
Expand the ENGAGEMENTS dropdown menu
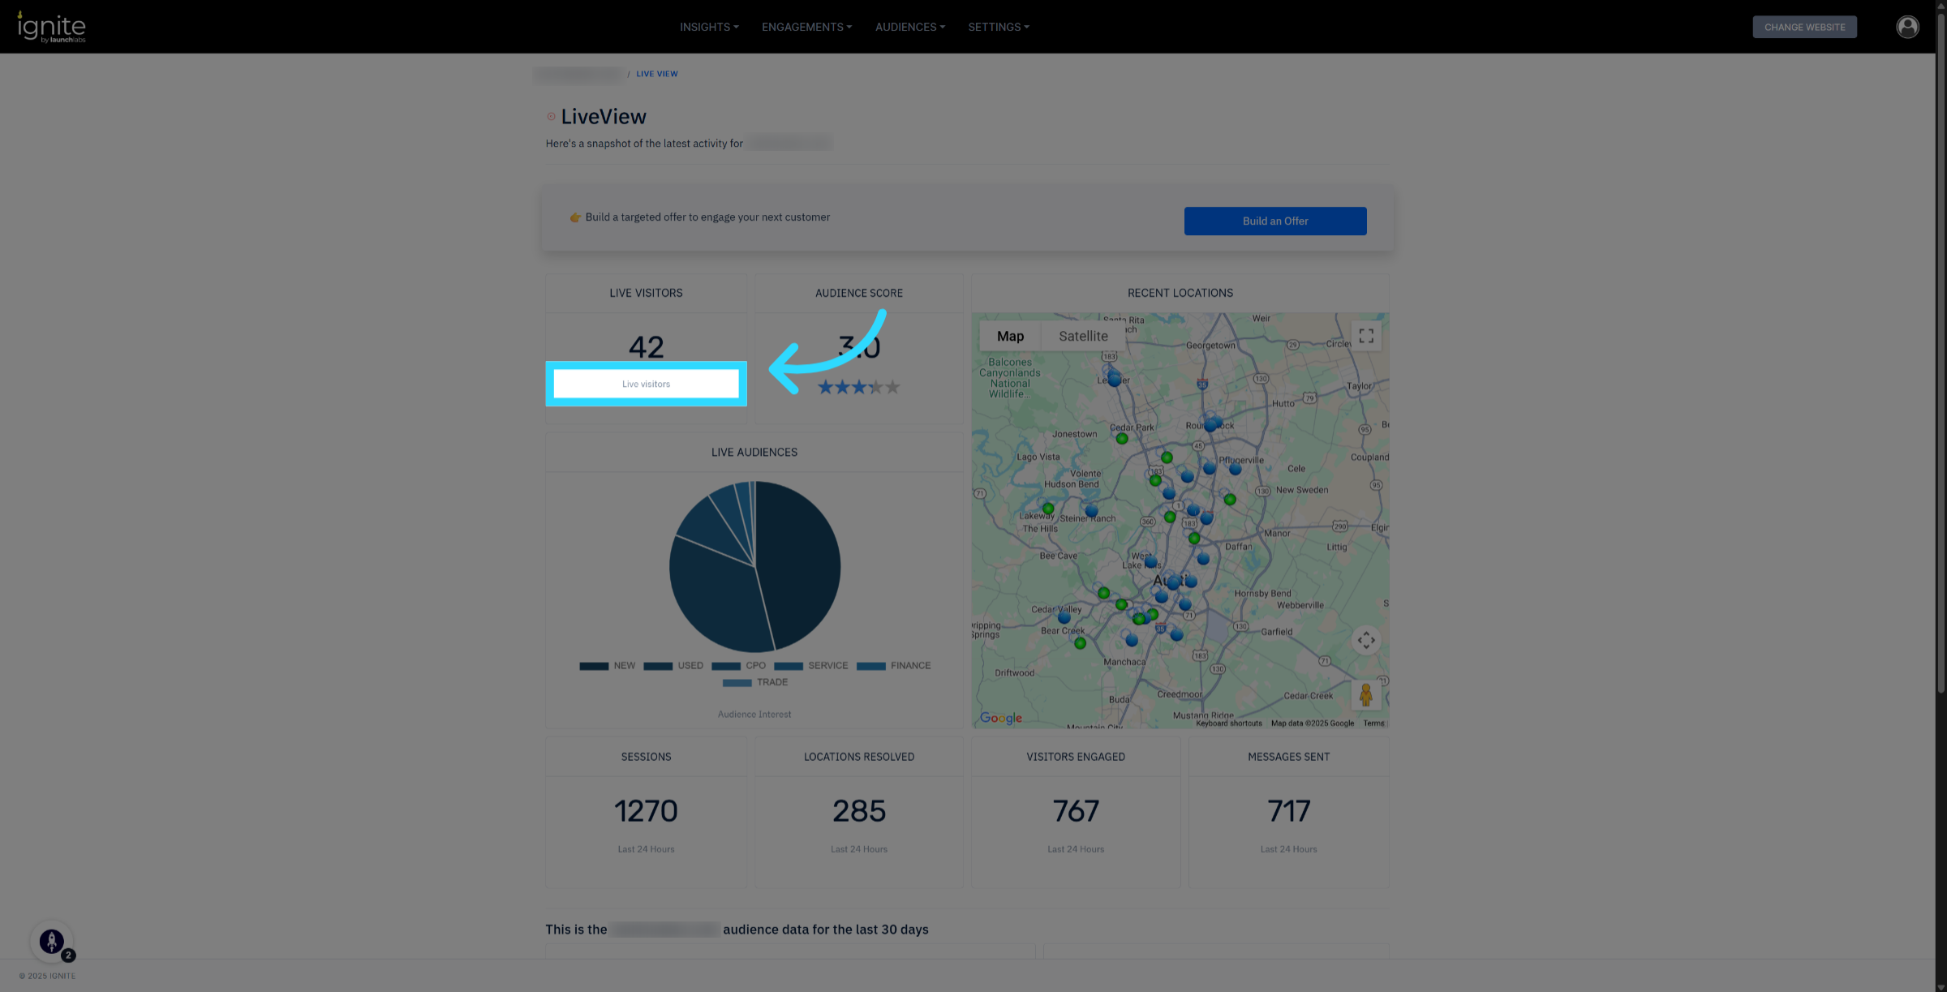point(806,27)
